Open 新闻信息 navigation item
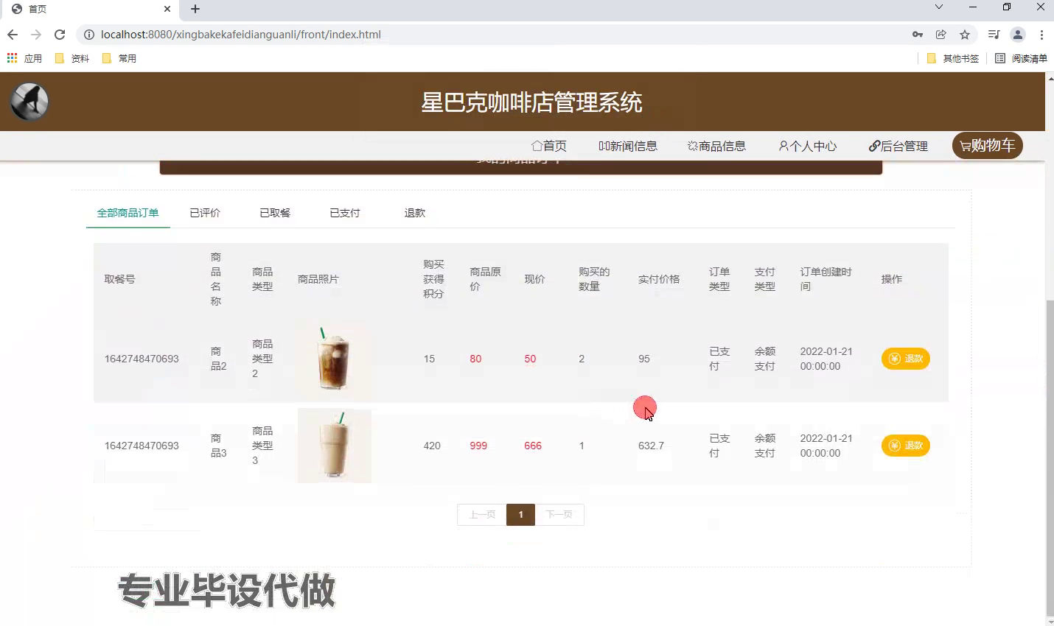Screen dimensions: 1054x626 628,146
